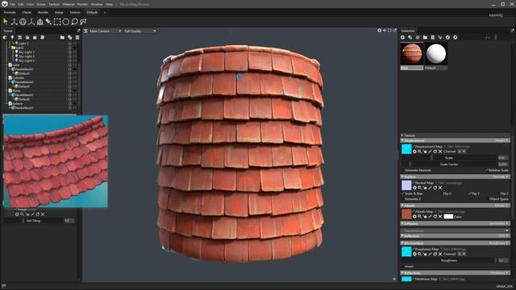The image size is (516, 290).
Task: Clear the albedo map with X icon
Action: pyautogui.click(x=440, y=217)
